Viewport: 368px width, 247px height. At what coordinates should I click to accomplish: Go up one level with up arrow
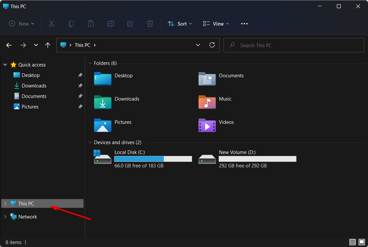[48, 45]
